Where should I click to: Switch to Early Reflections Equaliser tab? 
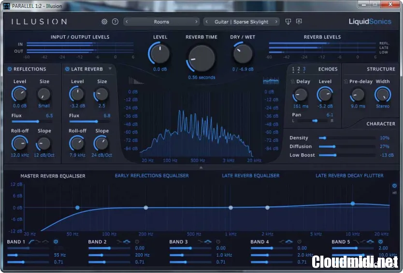(x=152, y=176)
